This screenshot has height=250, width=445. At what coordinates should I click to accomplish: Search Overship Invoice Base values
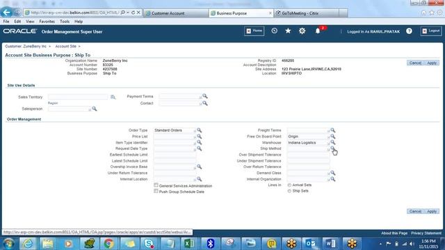(200, 167)
